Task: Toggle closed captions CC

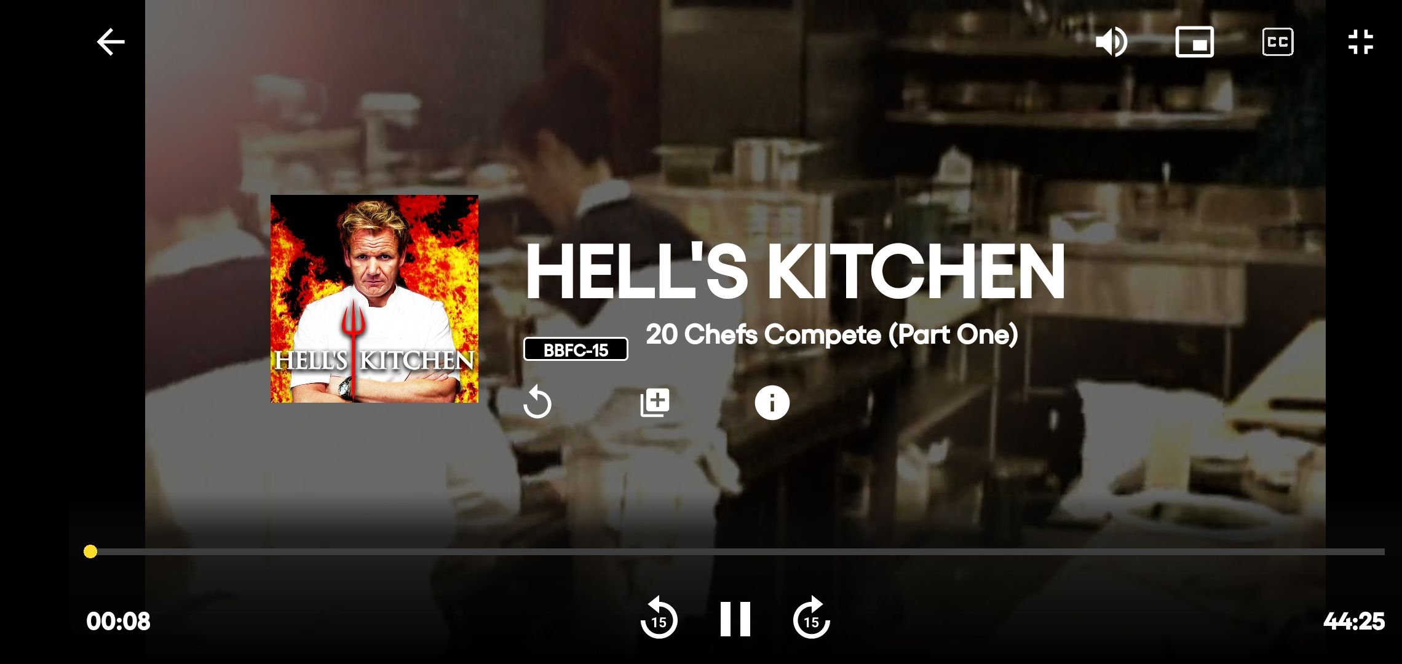Action: [x=1278, y=42]
